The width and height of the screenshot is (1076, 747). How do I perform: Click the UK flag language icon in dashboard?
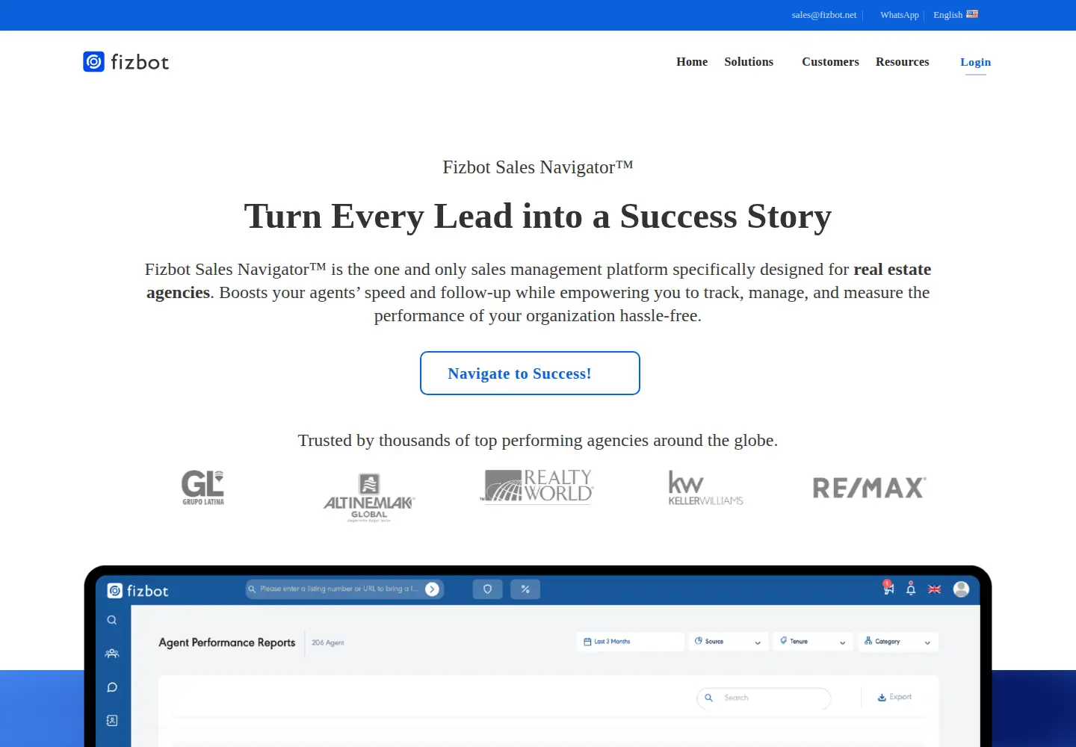point(934,589)
